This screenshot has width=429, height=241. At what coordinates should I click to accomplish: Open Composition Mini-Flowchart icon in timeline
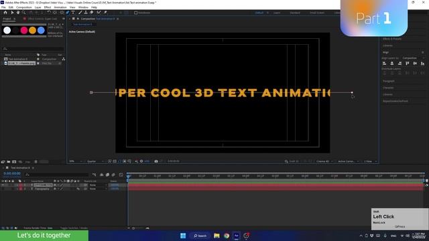[x=94, y=175]
